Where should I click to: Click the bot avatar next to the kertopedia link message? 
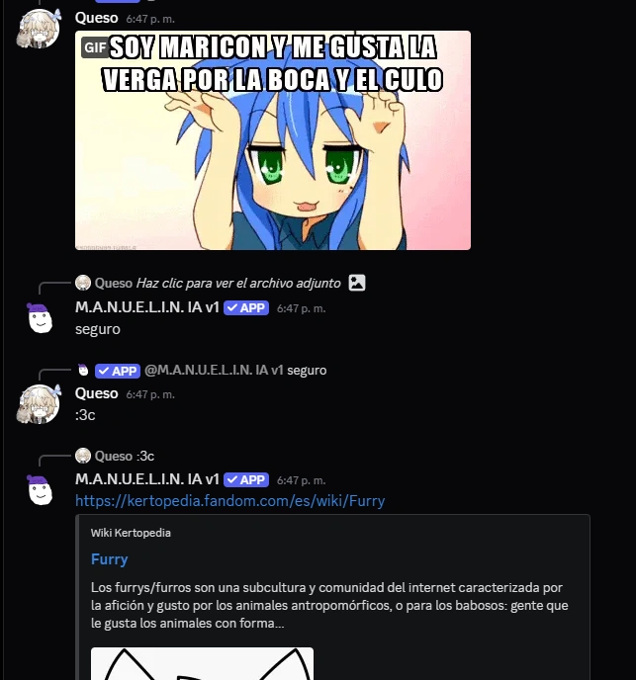(40, 490)
